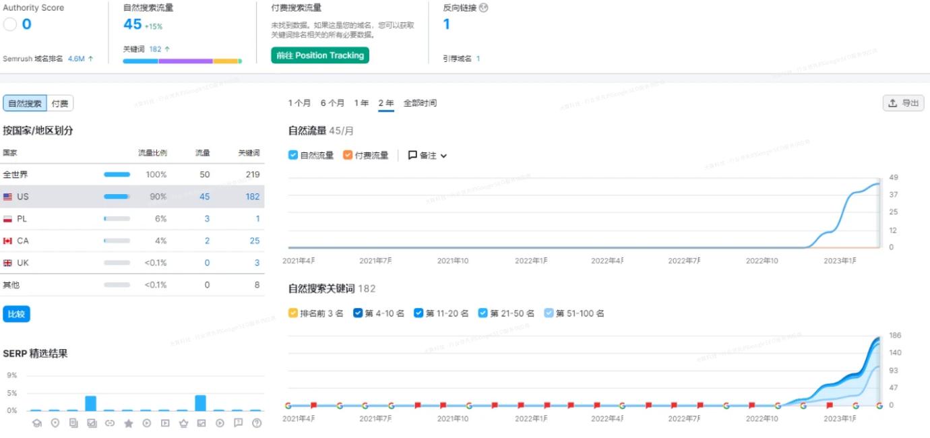Toggle the 排名前 3 名 checkbox
The image size is (930, 438).
(292, 313)
